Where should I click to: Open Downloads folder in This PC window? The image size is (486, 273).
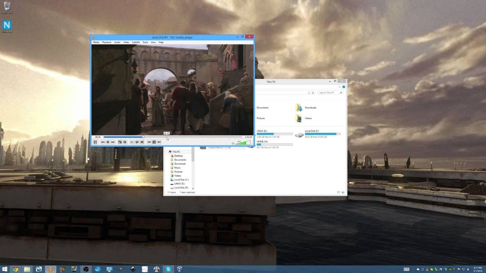306,108
